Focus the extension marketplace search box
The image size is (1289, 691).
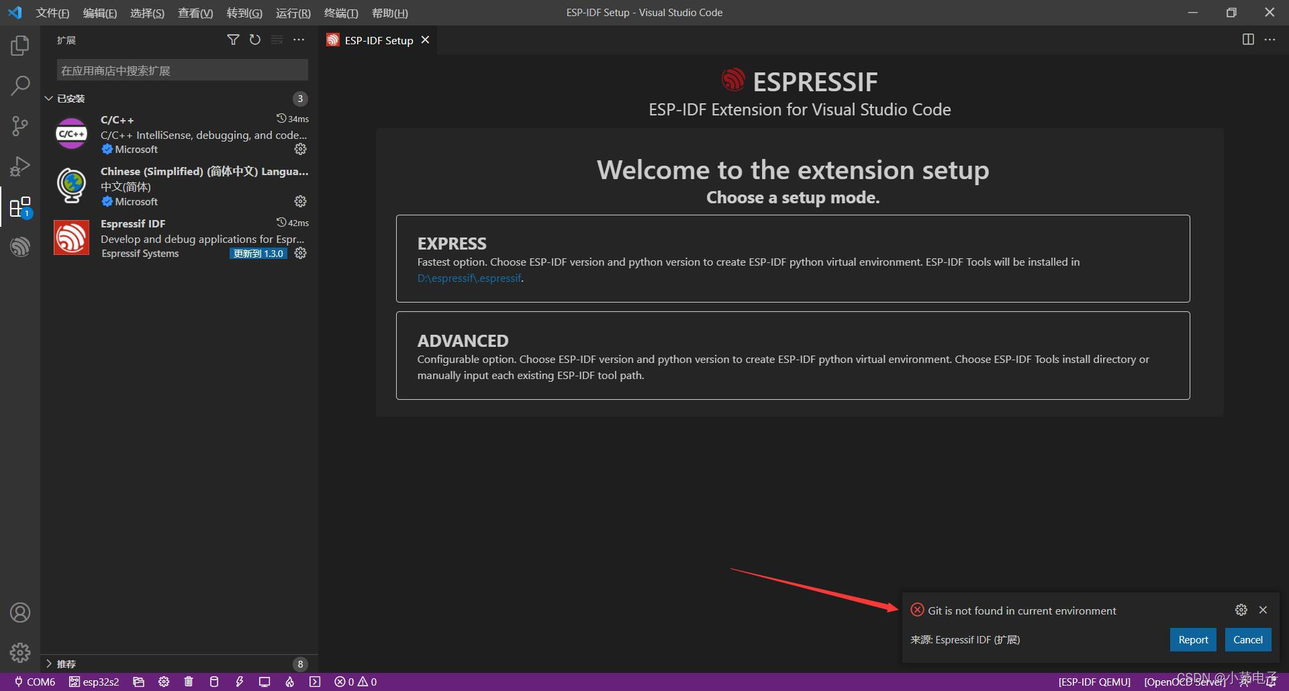tap(182, 70)
